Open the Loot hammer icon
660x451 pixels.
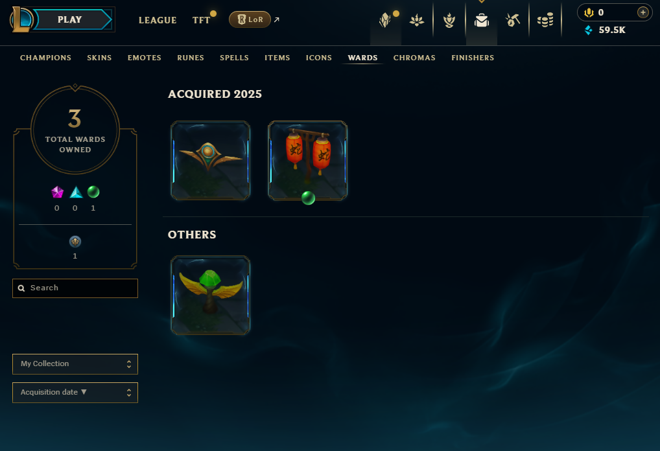click(513, 20)
